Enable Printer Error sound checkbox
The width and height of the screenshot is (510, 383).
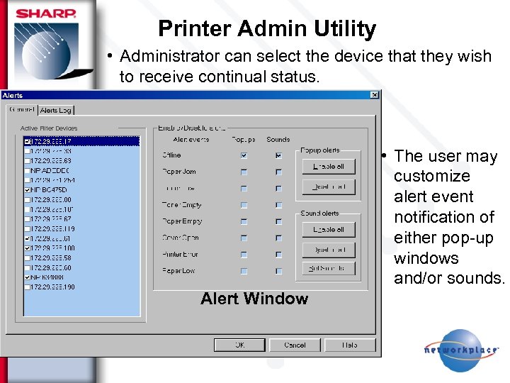coord(278,255)
